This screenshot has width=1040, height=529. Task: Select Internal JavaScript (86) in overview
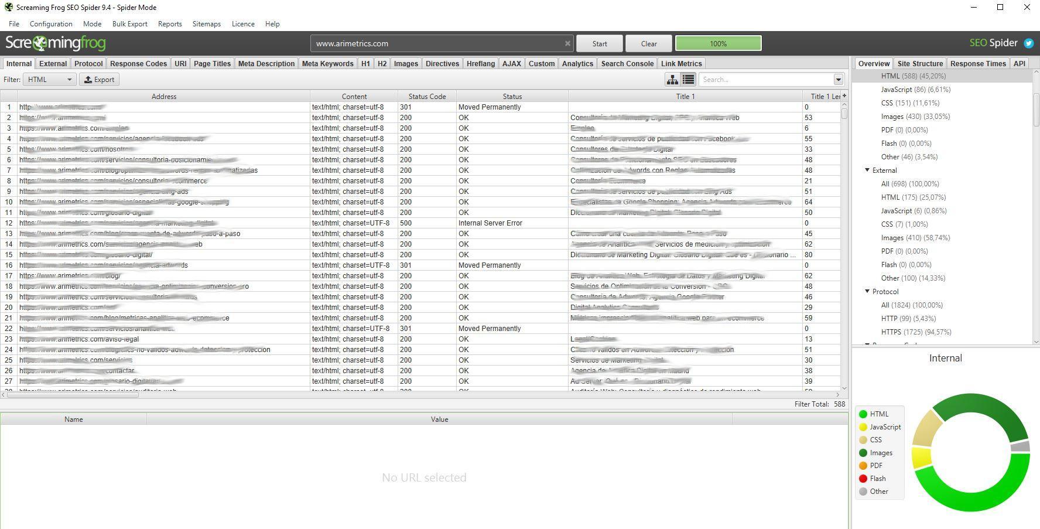[915, 90]
